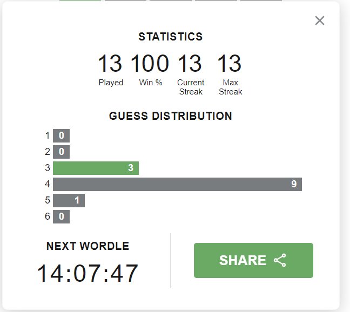
Task: Select the green bar for 3 guesses
Action: [x=96, y=168]
